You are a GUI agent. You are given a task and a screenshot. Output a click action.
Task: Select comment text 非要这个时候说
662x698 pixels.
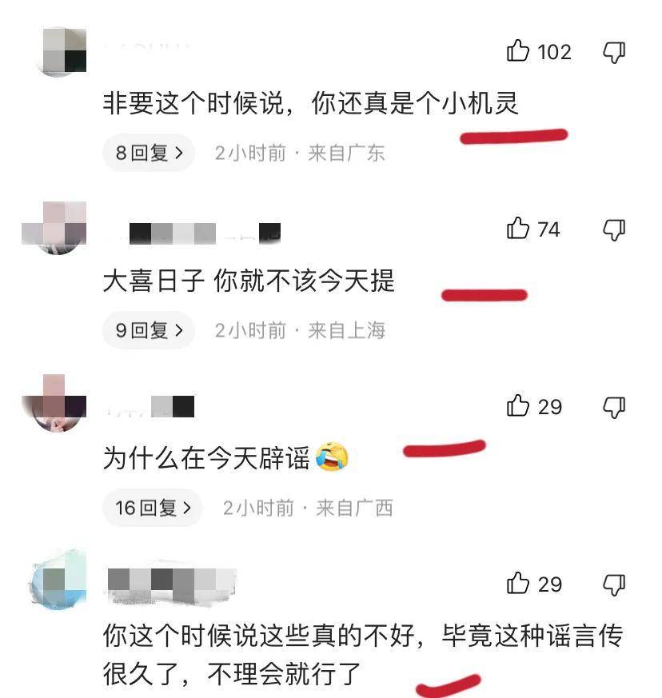point(193,103)
